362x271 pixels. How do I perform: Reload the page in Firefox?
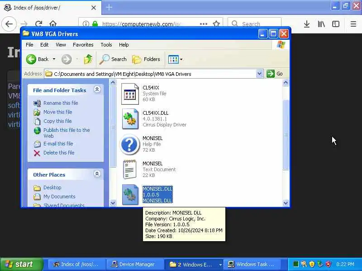coord(38,24)
